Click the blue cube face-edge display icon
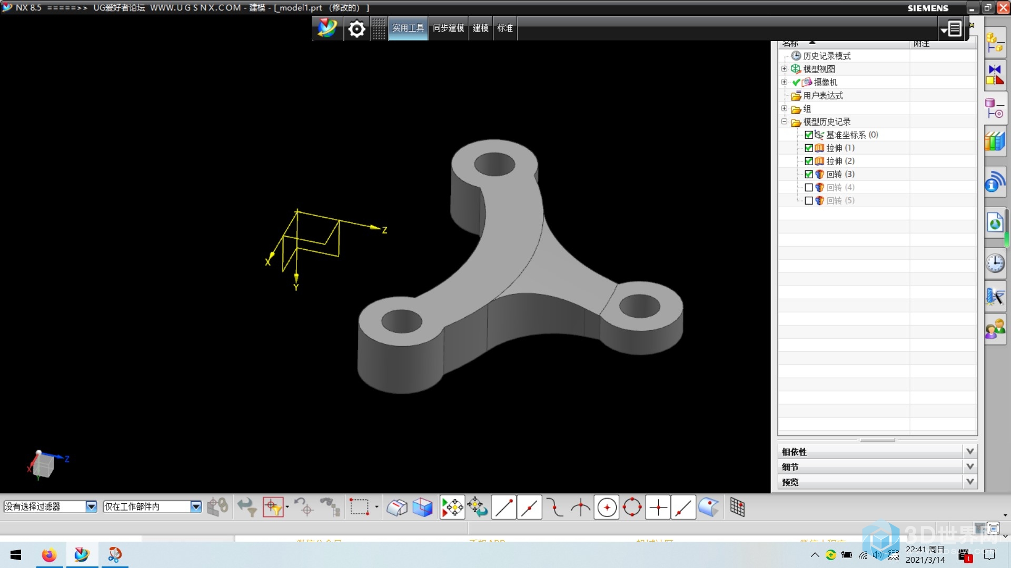 click(422, 508)
